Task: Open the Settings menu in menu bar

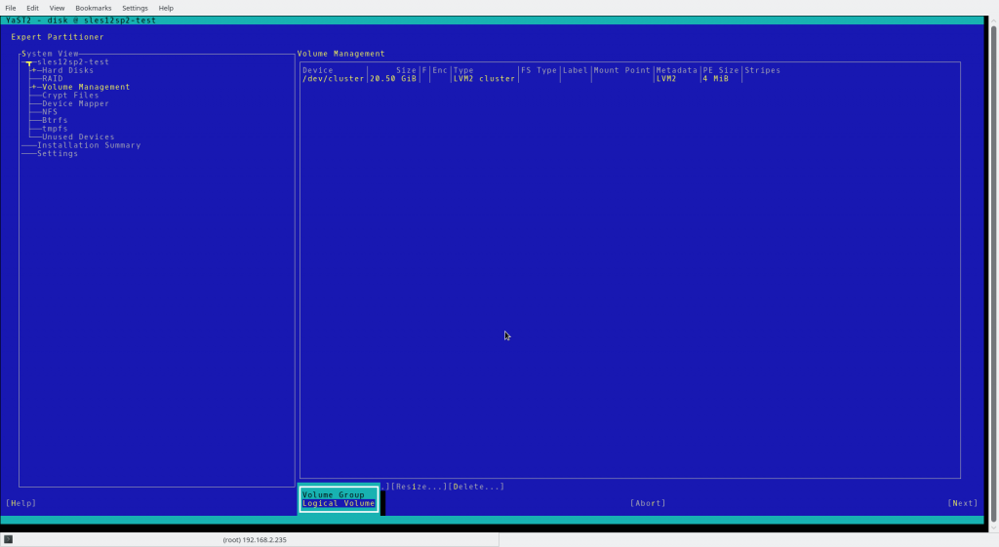Action: click(x=135, y=8)
